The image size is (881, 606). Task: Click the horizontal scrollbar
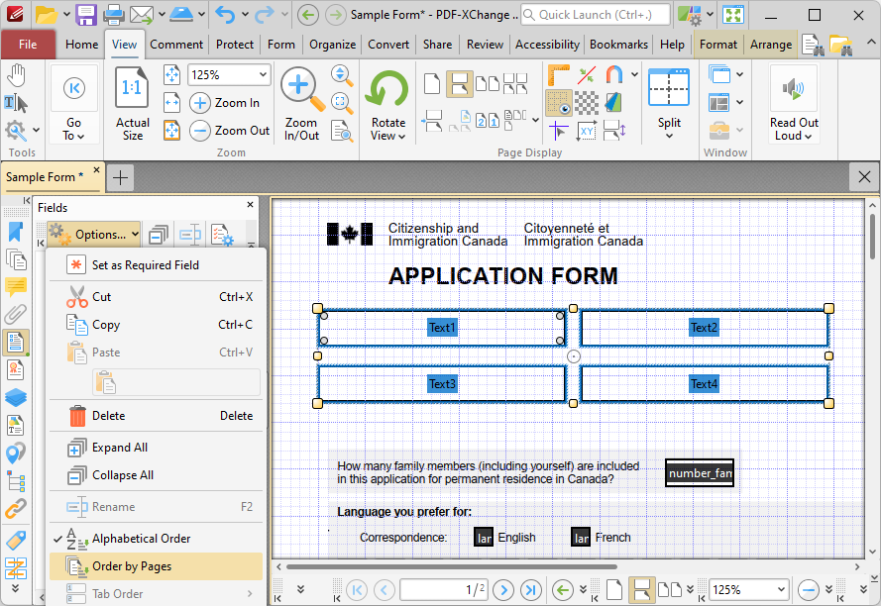(452, 566)
